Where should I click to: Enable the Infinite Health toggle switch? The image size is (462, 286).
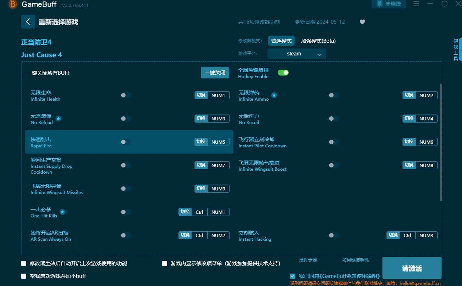[126, 95]
